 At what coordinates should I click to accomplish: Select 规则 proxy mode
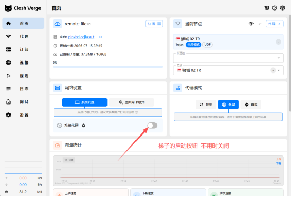click(206, 105)
